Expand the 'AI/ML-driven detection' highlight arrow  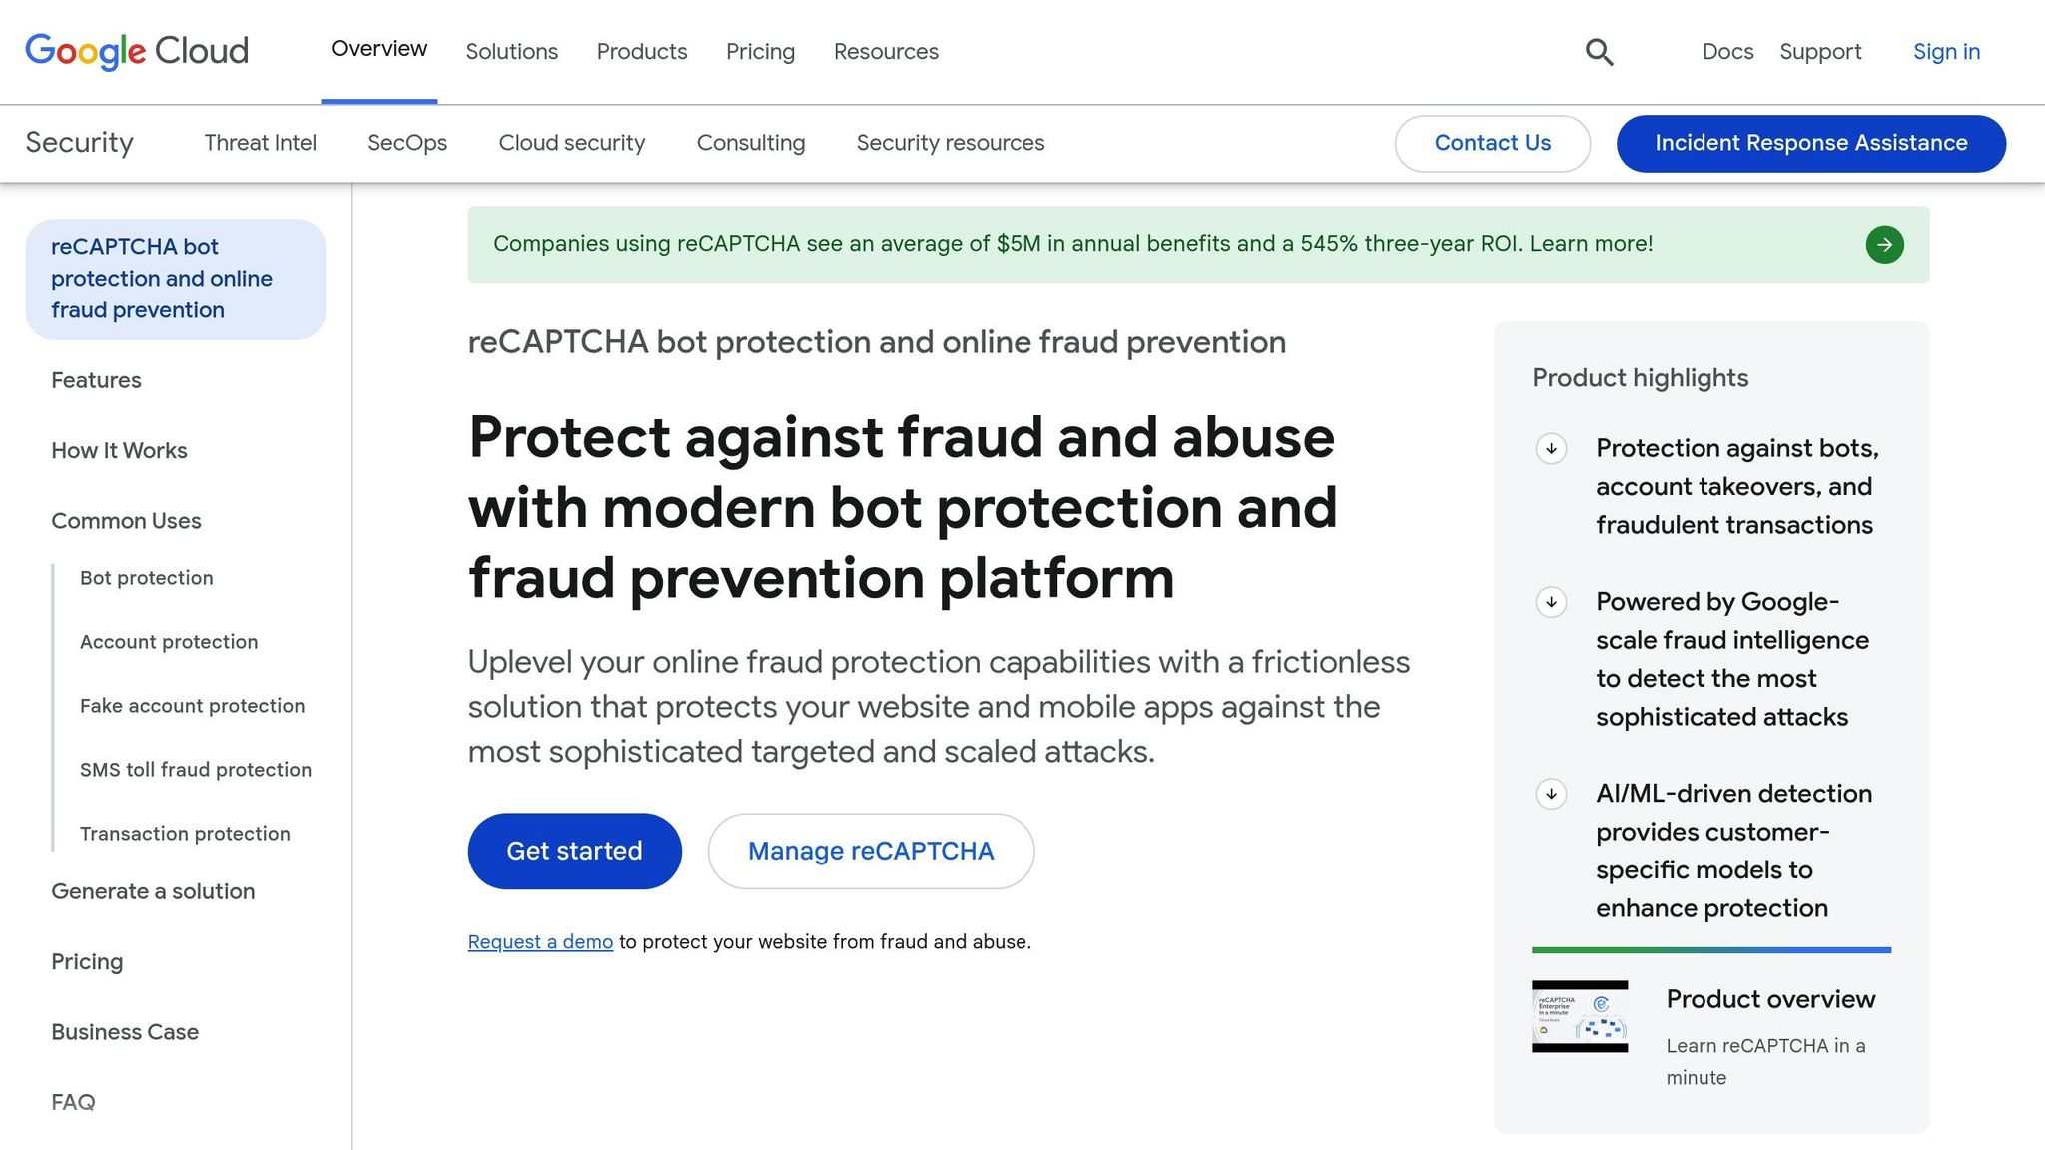[x=1551, y=794]
